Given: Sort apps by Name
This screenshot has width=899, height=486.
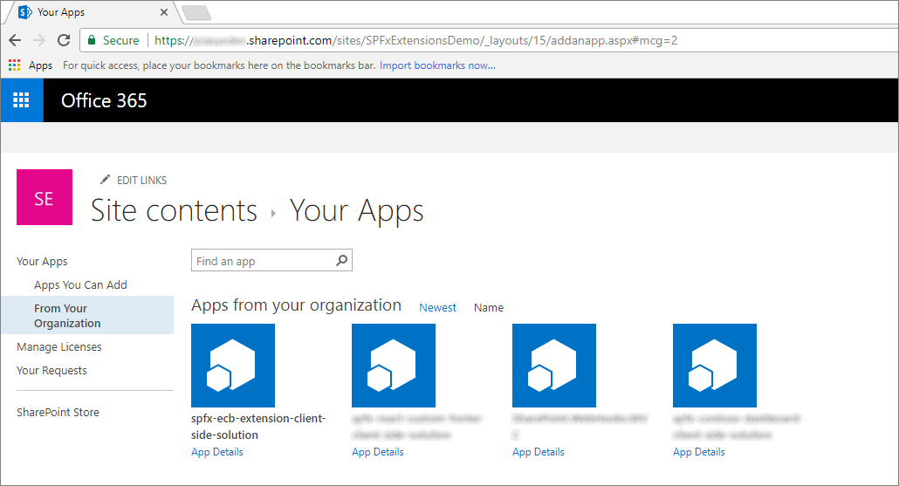Looking at the screenshot, I should click(x=489, y=307).
